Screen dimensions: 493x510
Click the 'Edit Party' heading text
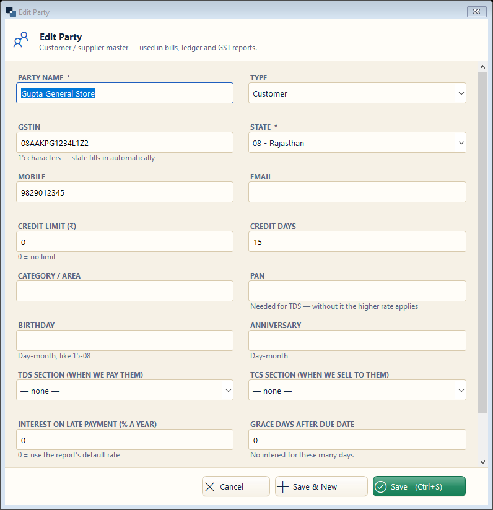click(61, 37)
